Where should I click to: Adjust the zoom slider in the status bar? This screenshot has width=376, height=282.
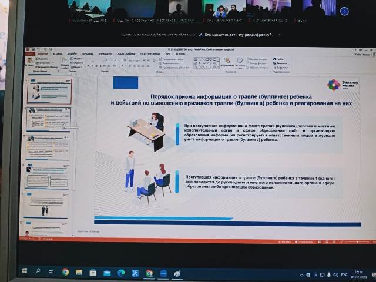pyautogui.click(x=357, y=243)
